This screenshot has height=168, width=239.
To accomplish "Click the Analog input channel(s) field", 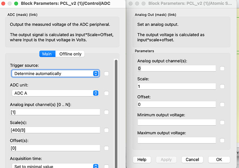I will coord(55,112).
